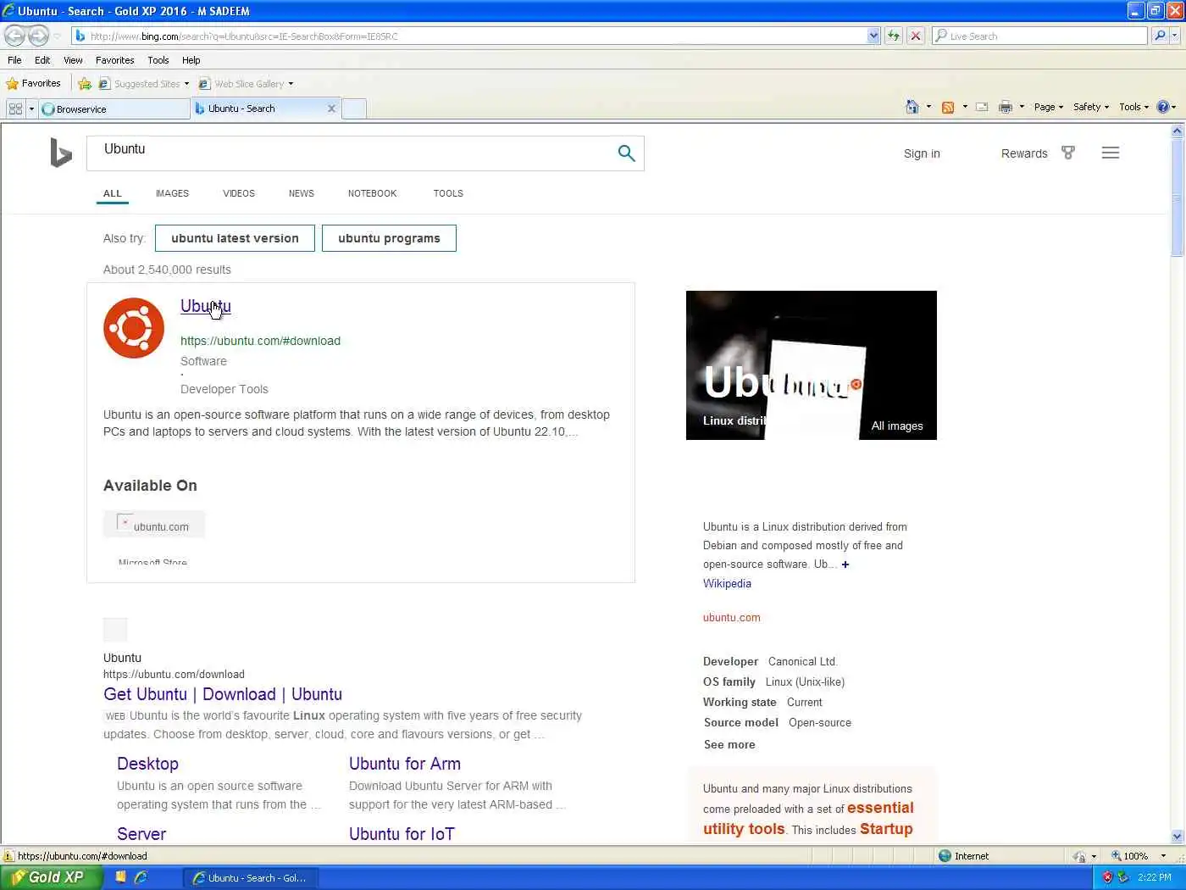
Task: Open the address bar dropdown arrow
Action: coord(873,36)
